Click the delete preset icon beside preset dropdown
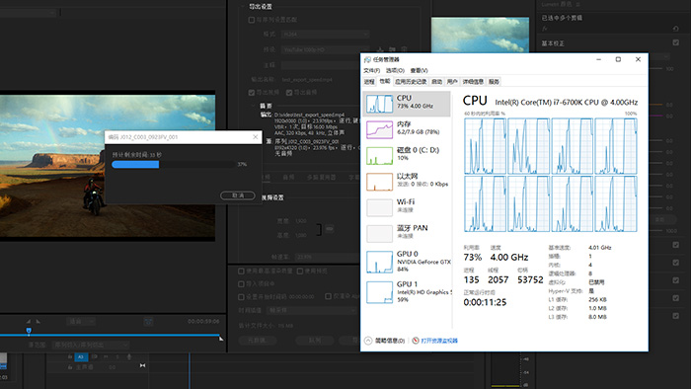Viewport: 691px width, 389px height. click(x=404, y=49)
